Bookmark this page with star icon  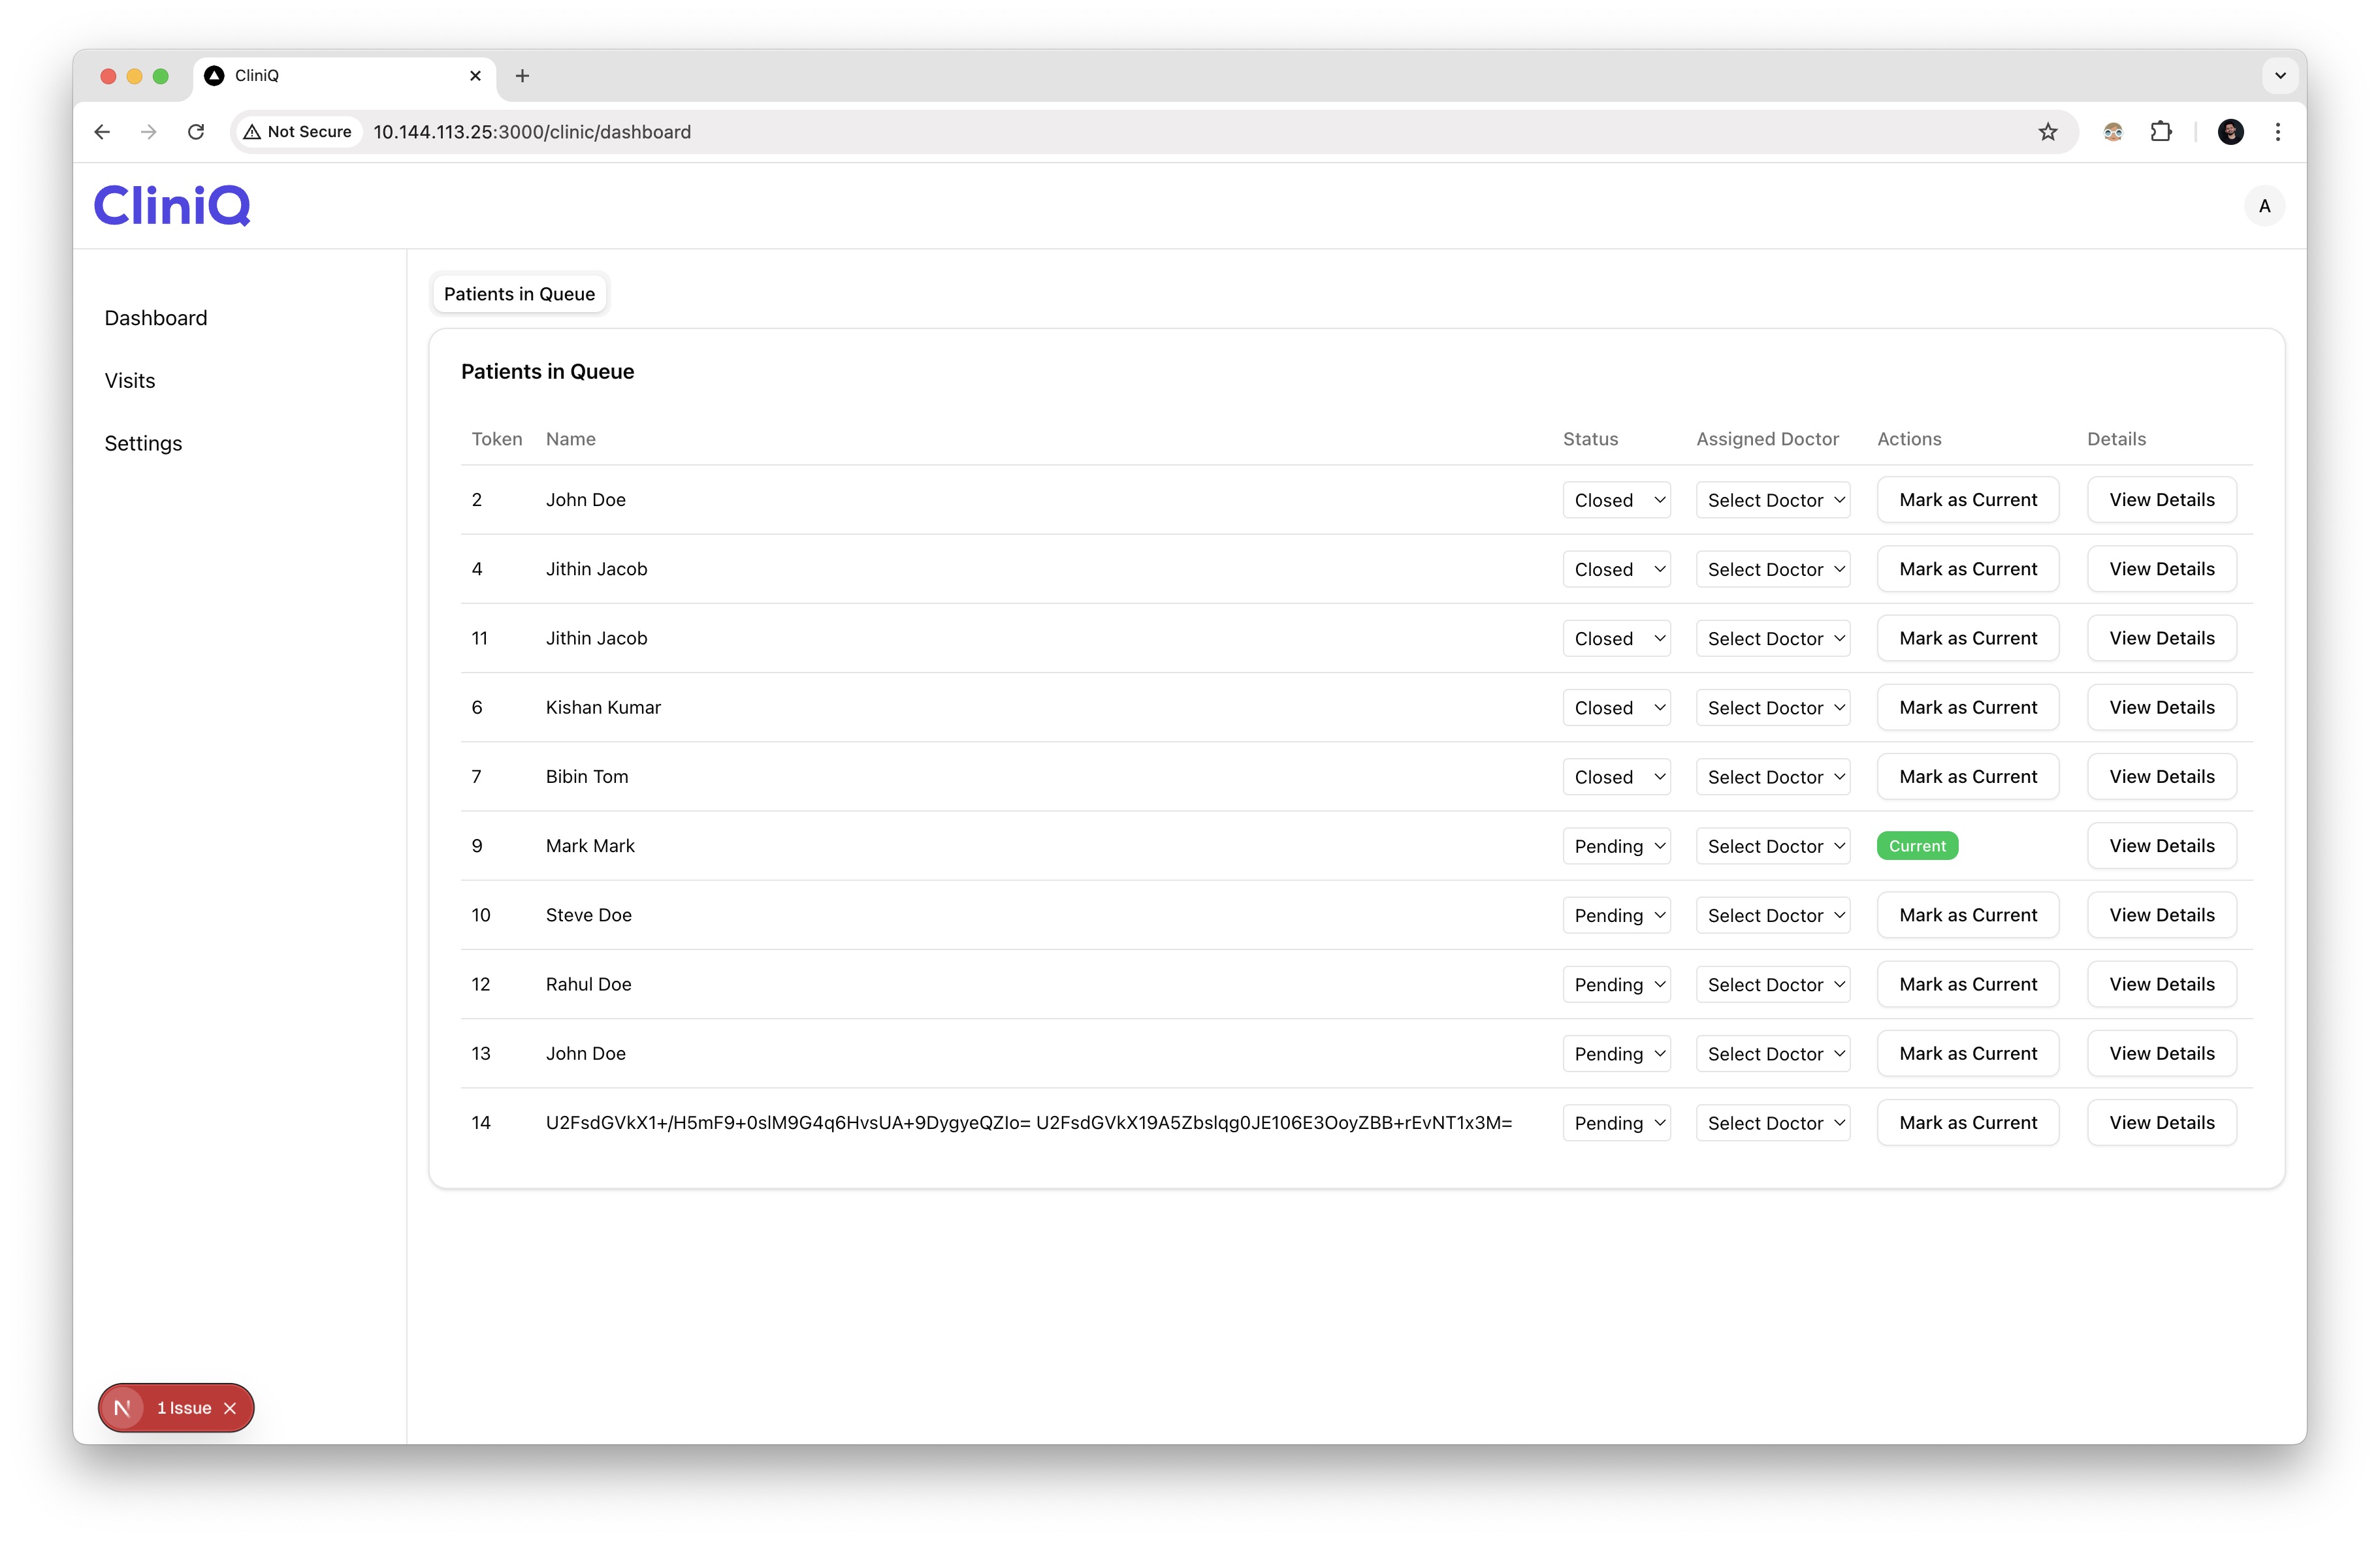tap(2047, 132)
